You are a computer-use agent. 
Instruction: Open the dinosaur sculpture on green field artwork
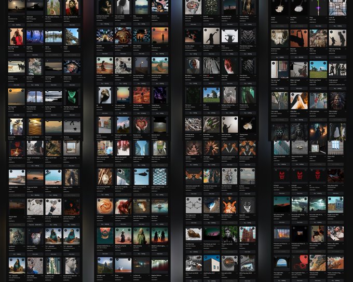(x=318, y=69)
